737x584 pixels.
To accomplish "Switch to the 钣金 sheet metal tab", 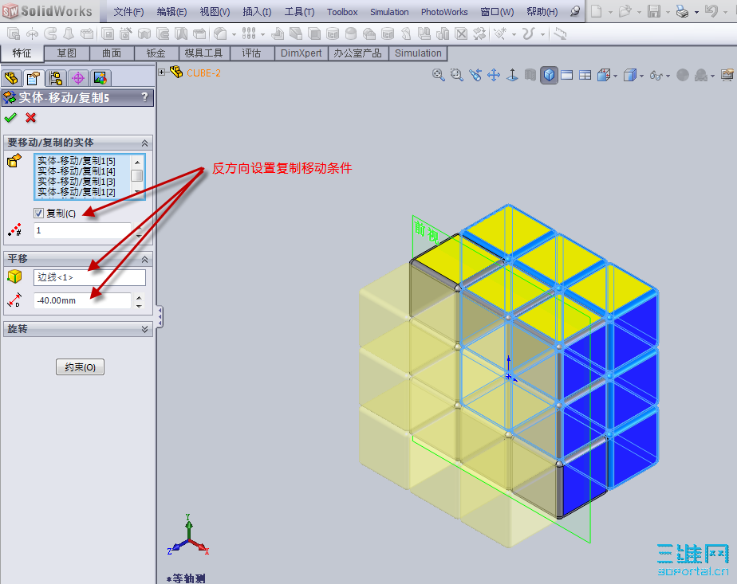I will [156, 53].
